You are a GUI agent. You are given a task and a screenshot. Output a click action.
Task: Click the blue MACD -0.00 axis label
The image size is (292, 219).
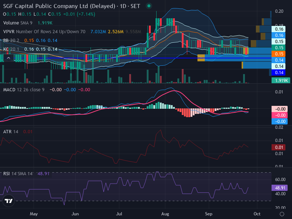point(279,121)
